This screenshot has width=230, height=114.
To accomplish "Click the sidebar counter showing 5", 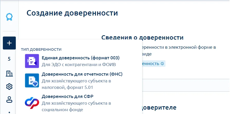I will (9, 59).
